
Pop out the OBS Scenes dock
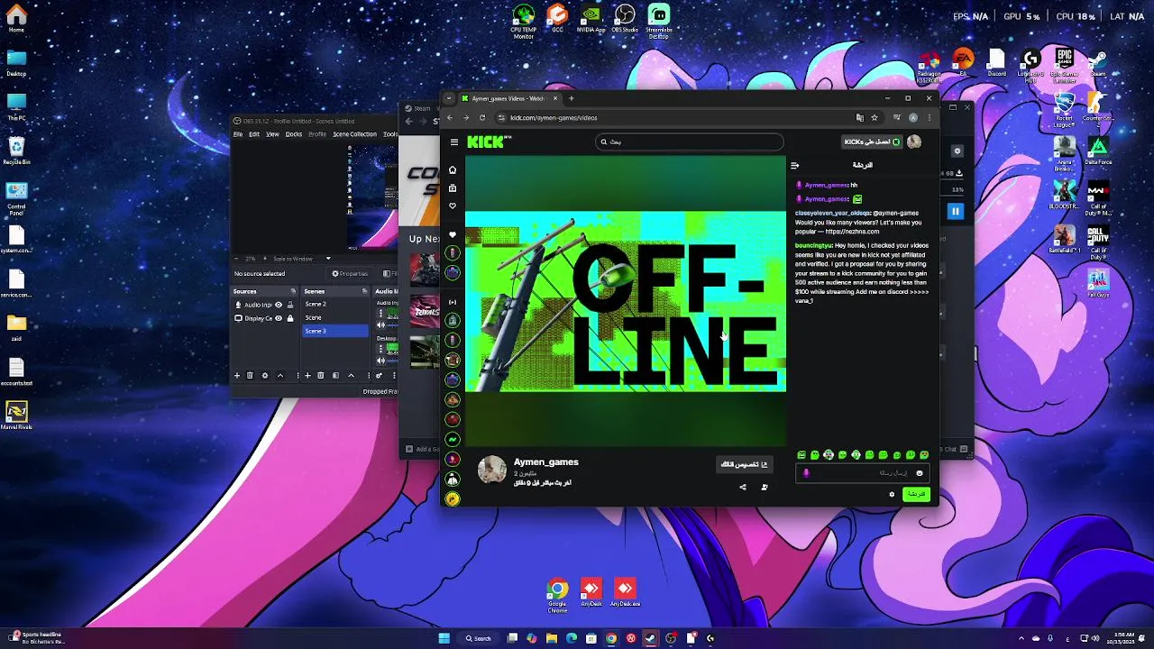click(x=364, y=291)
